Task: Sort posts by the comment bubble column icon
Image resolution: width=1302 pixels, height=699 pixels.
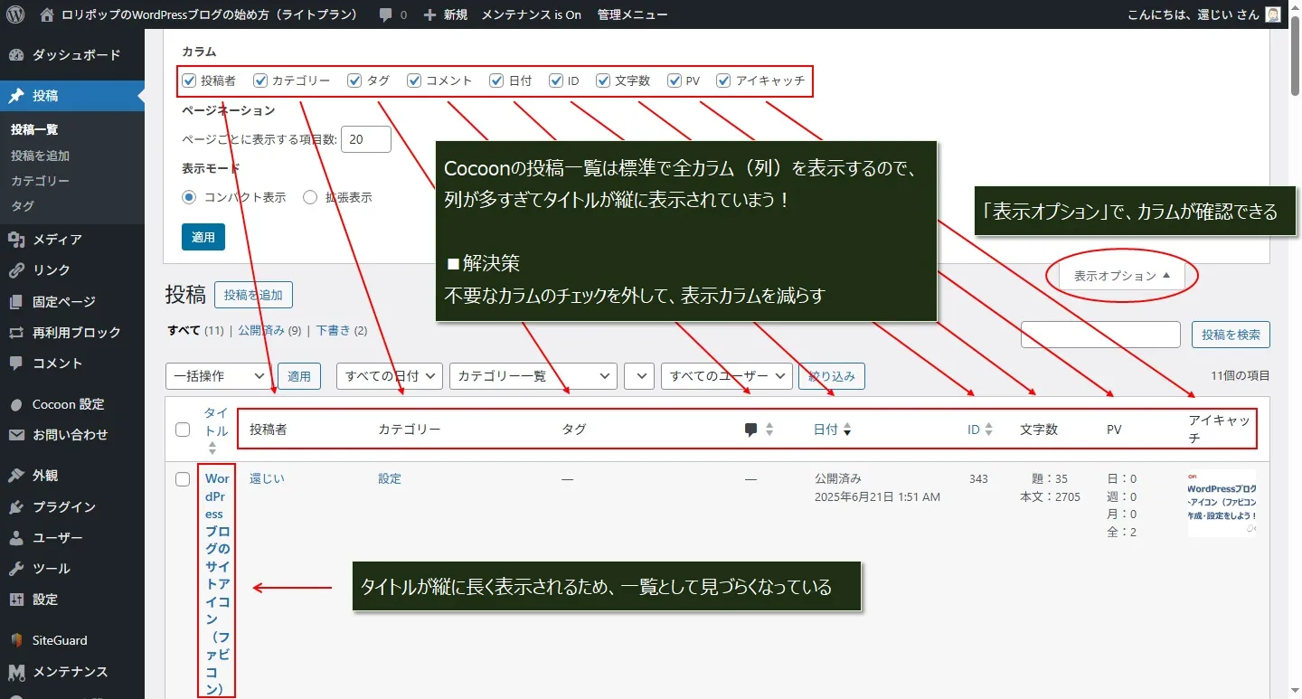Action: [750, 430]
